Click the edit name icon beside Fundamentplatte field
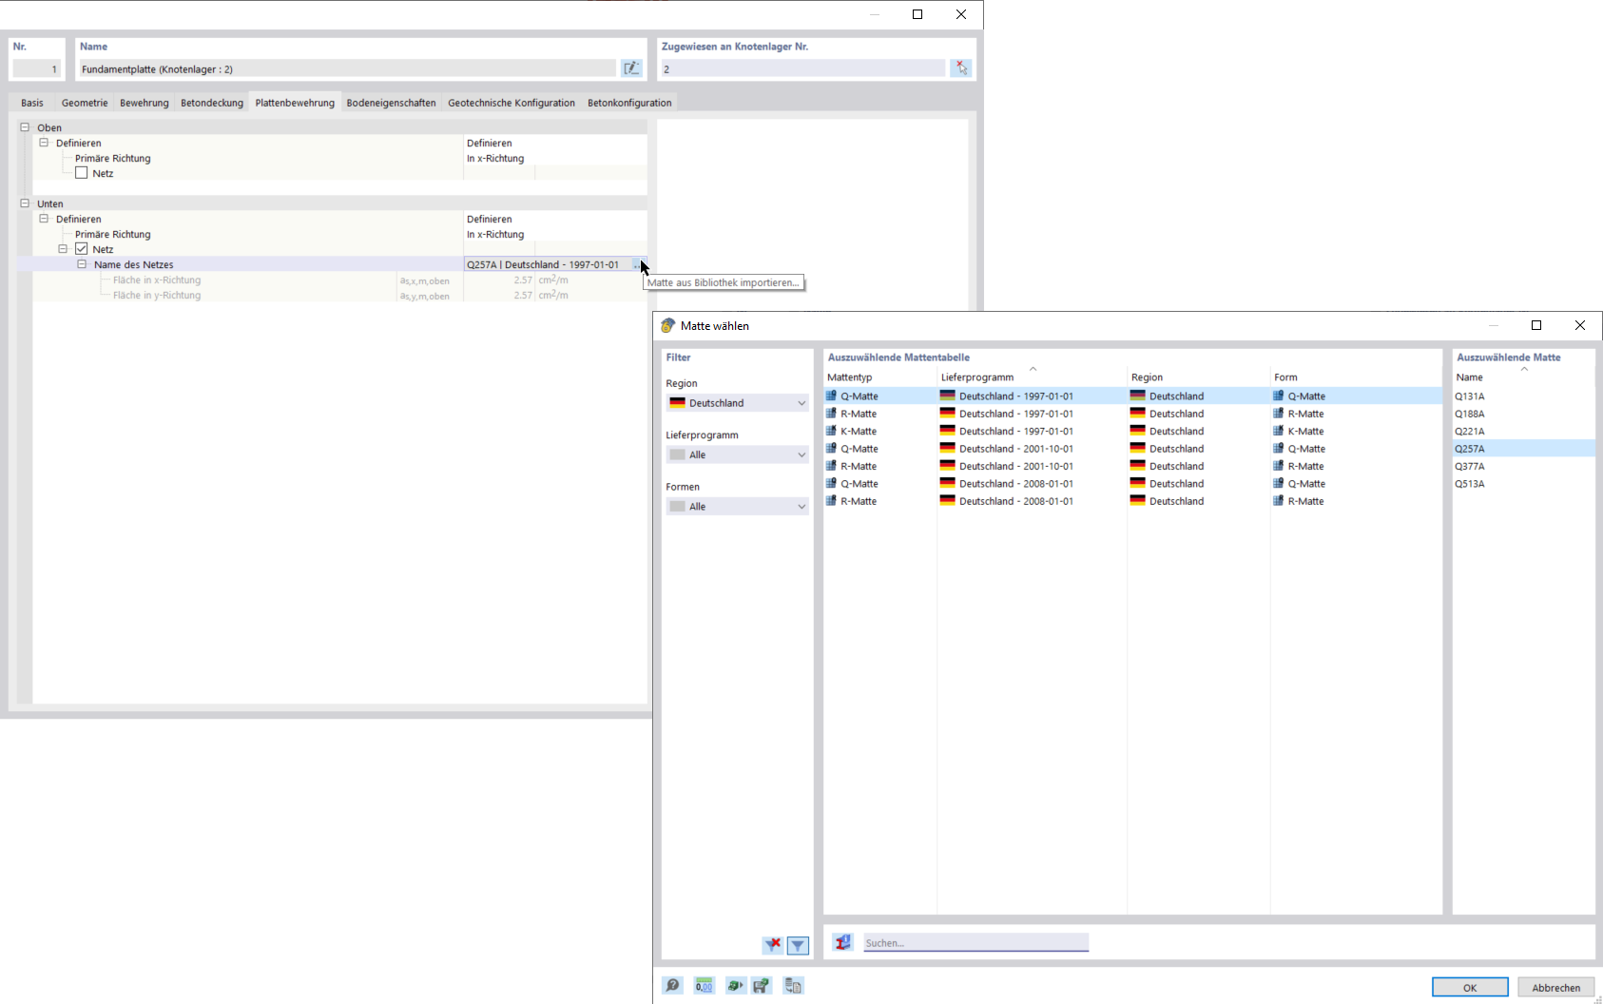This screenshot has width=1603, height=1004. (x=631, y=68)
